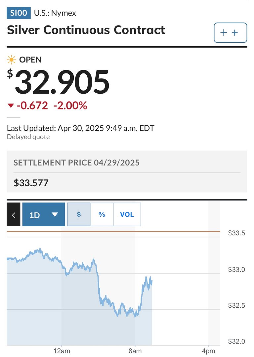Click the 4pm marker on time axis

pos(208,351)
